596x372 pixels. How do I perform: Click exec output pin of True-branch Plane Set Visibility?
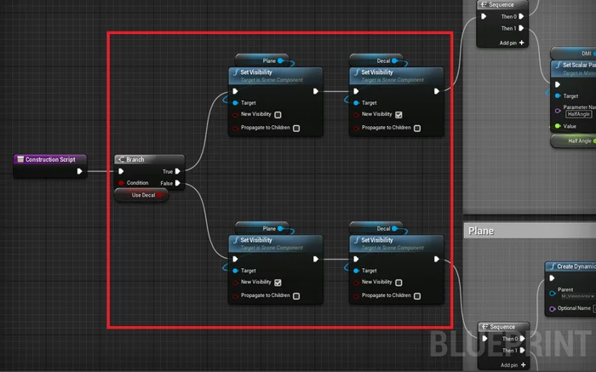[x=316, y=91]
